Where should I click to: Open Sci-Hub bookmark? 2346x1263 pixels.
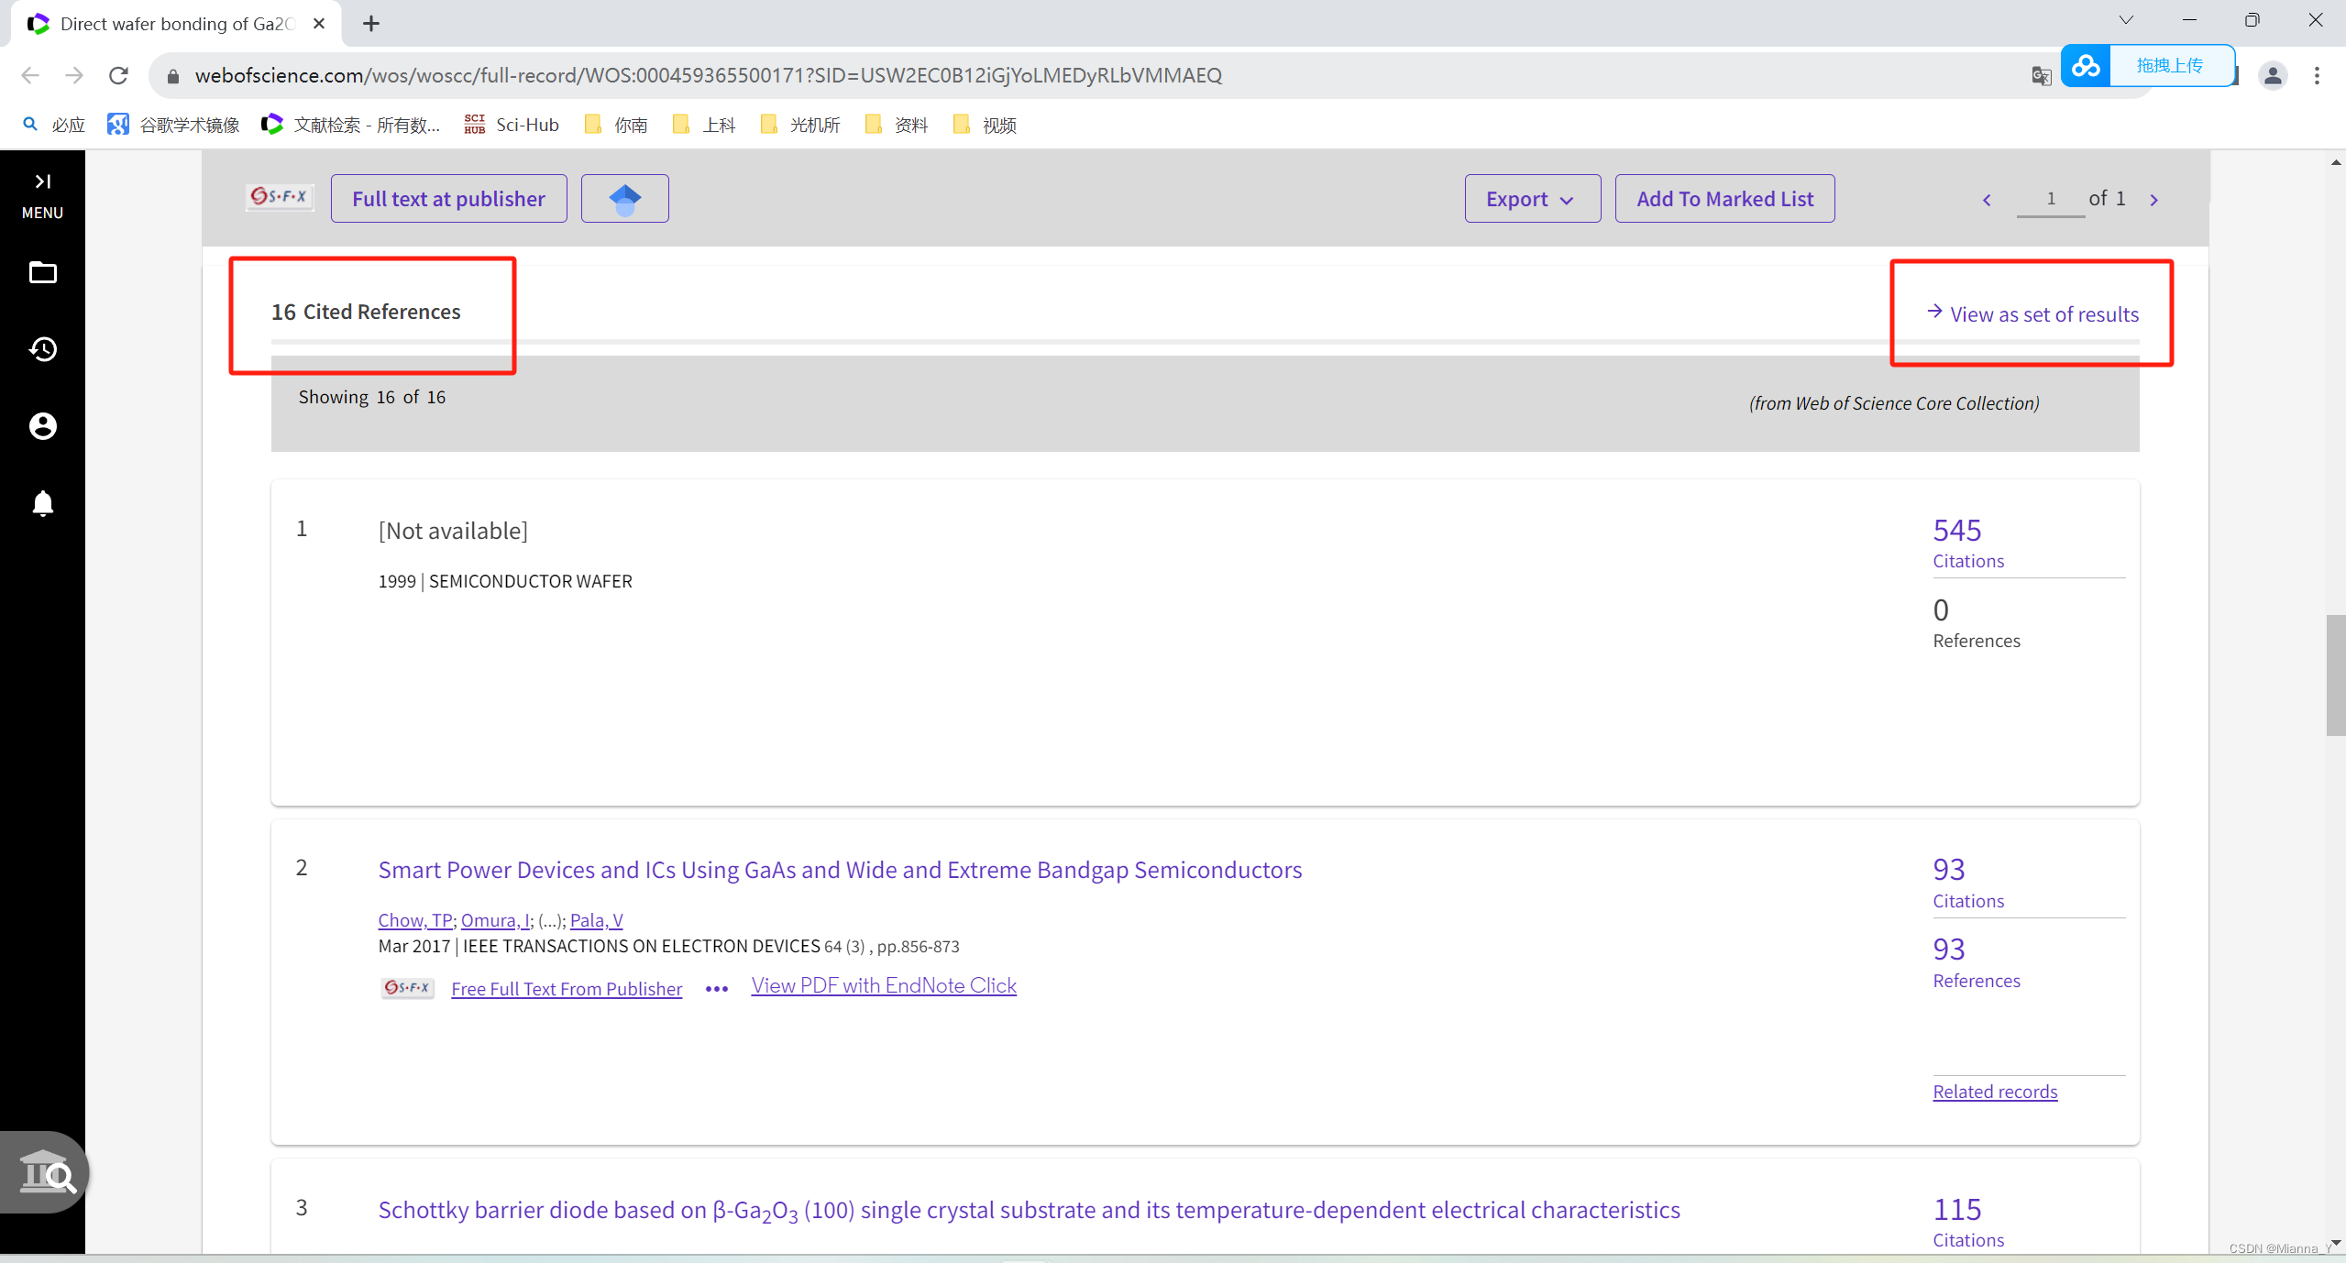(512, 125)
